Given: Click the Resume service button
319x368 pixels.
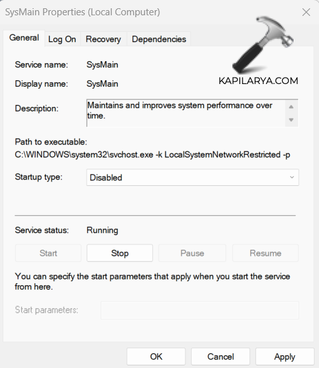Looking at the screenshot, I should [266, 253].
